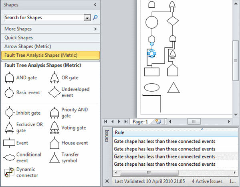The width and height of the screenshot is (240, 187).
Task: Click Issues list scroll-left arrow
Action: tap(116, 173)
